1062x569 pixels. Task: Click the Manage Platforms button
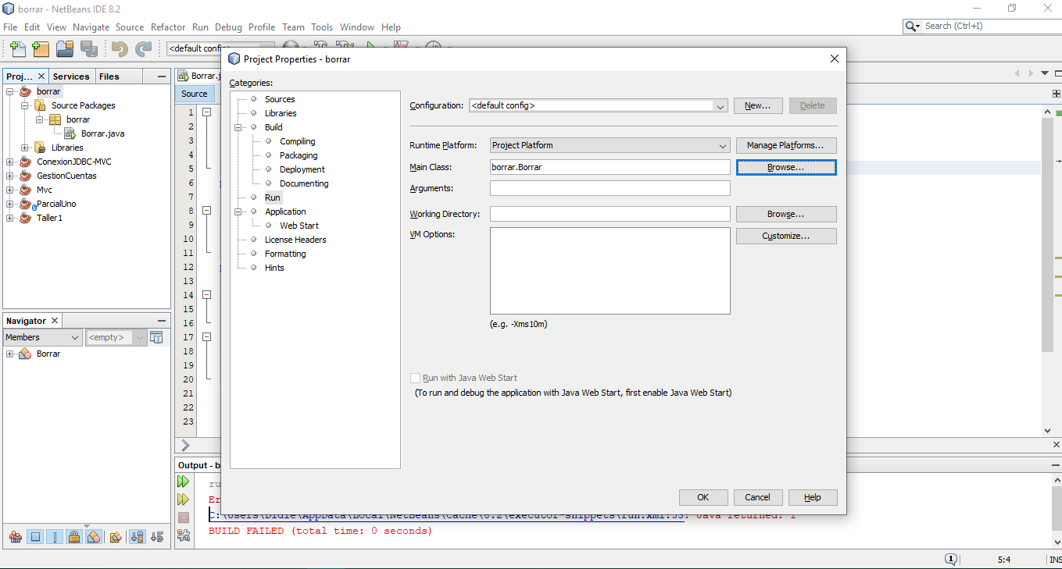pos(786,145)
